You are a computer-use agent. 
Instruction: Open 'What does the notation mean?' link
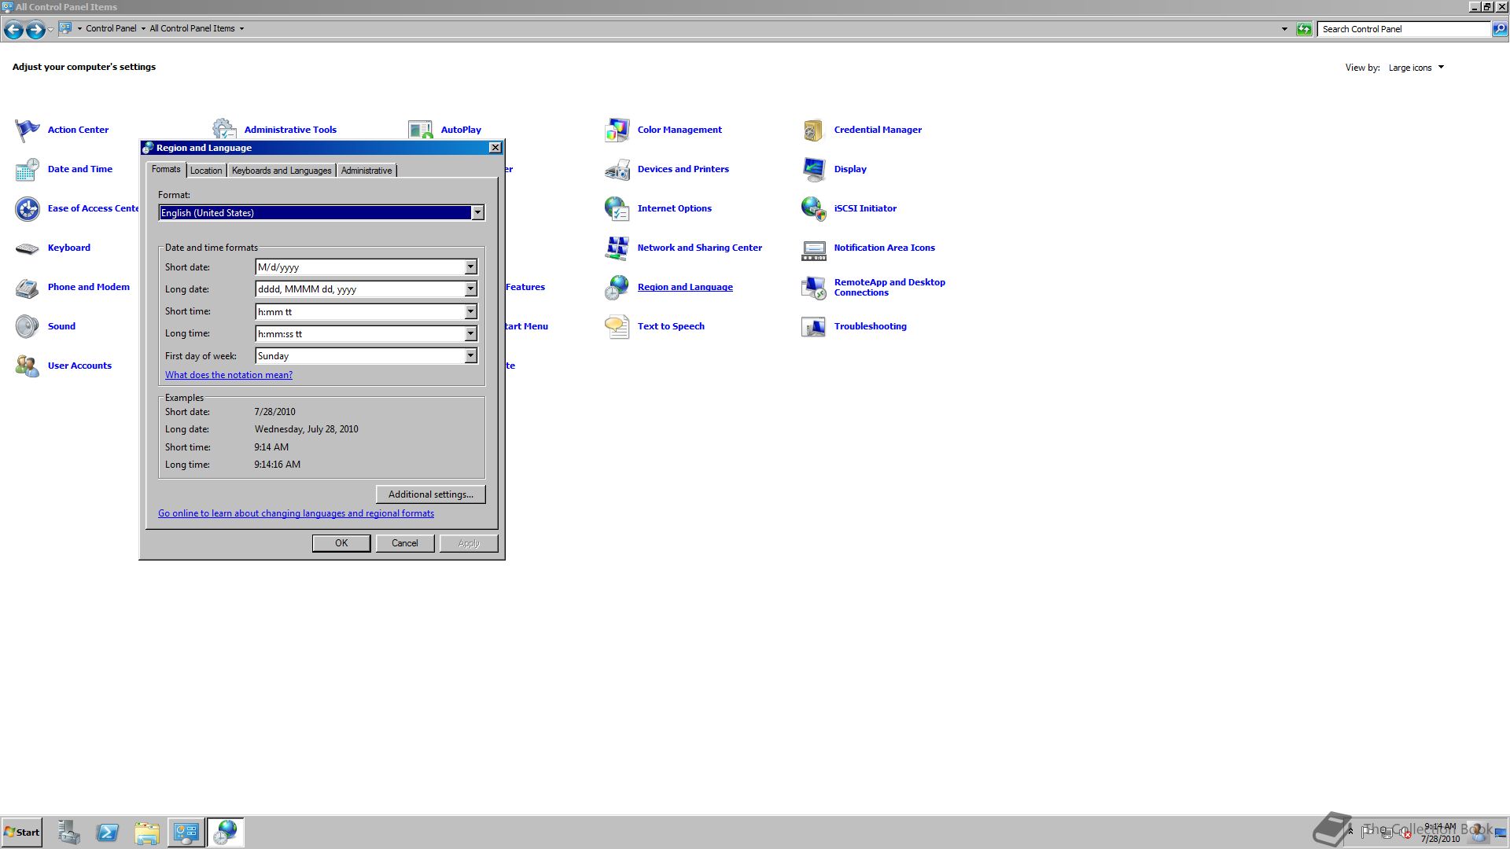pyautogui.click(x=229, y=375)
